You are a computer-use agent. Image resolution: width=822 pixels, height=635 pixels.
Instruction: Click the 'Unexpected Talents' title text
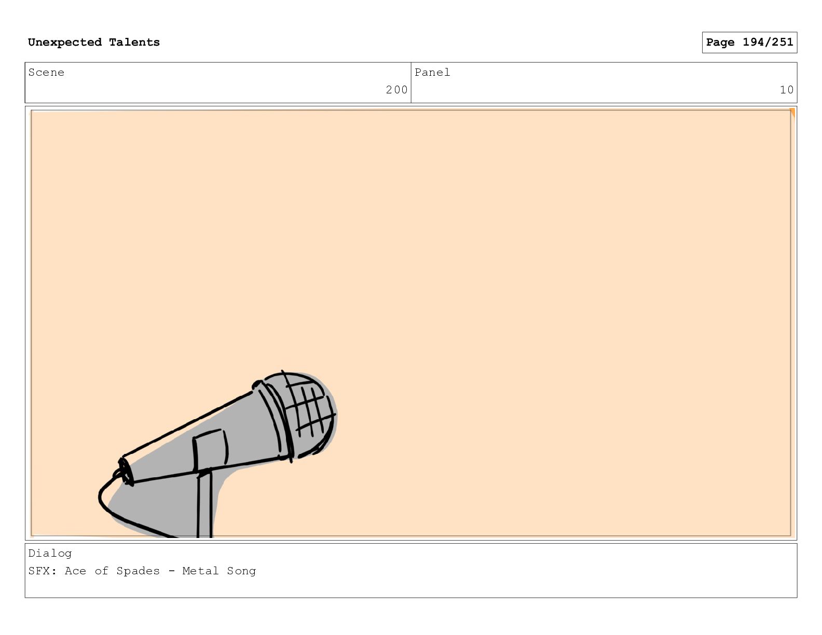[94, 43]
